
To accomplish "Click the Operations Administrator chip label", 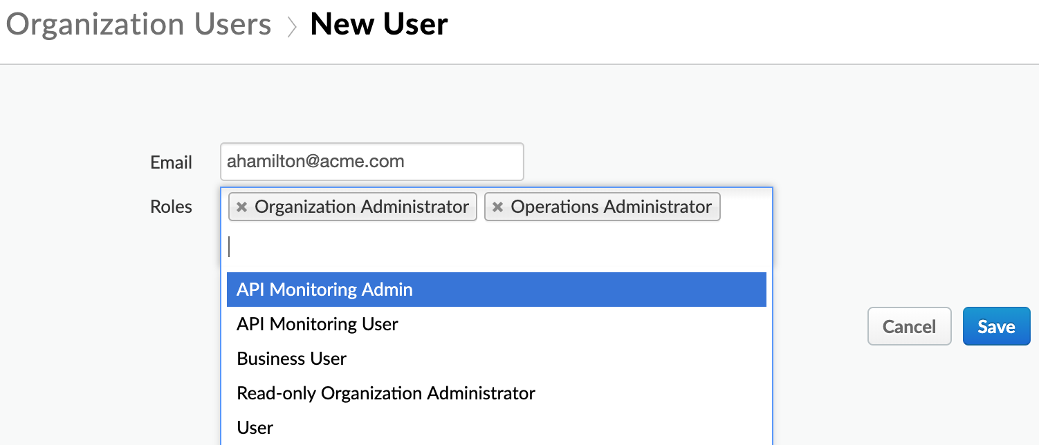I will point(612,206).
